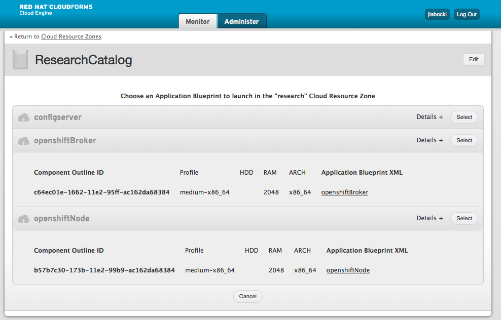Click the openshiftBroker cloud icon
The image size is (501, 320).
pyautogui.click(x=23, y=141)
